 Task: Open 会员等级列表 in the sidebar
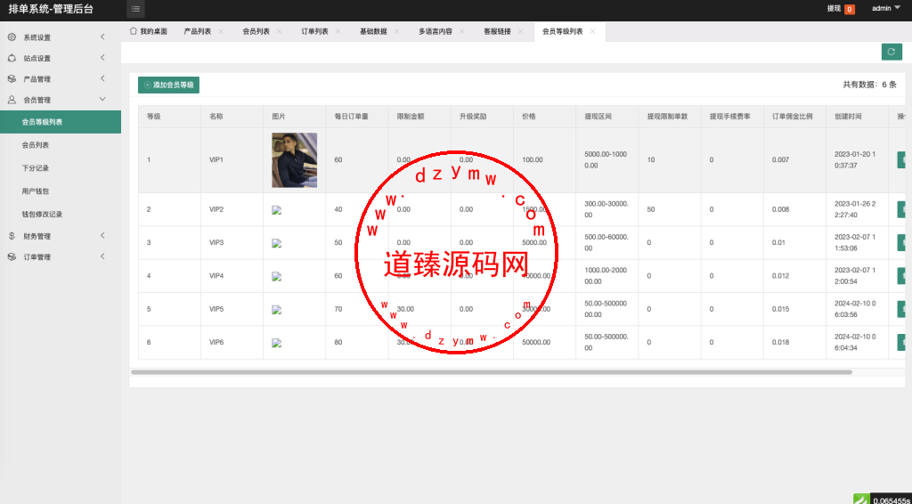[x=61, y=122]
